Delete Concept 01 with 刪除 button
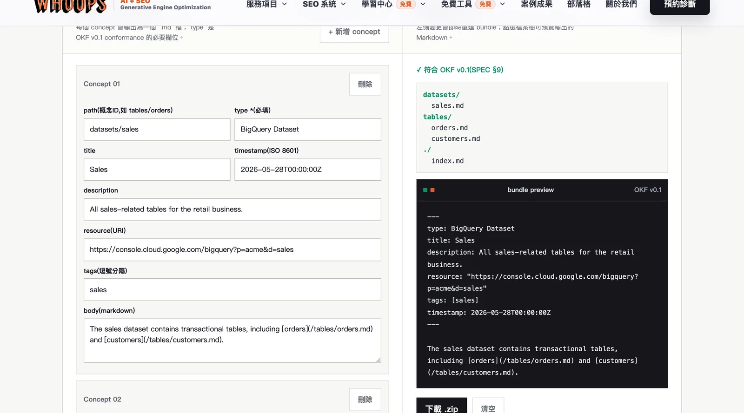Viewport: 744px width, 413px height. 365,84
